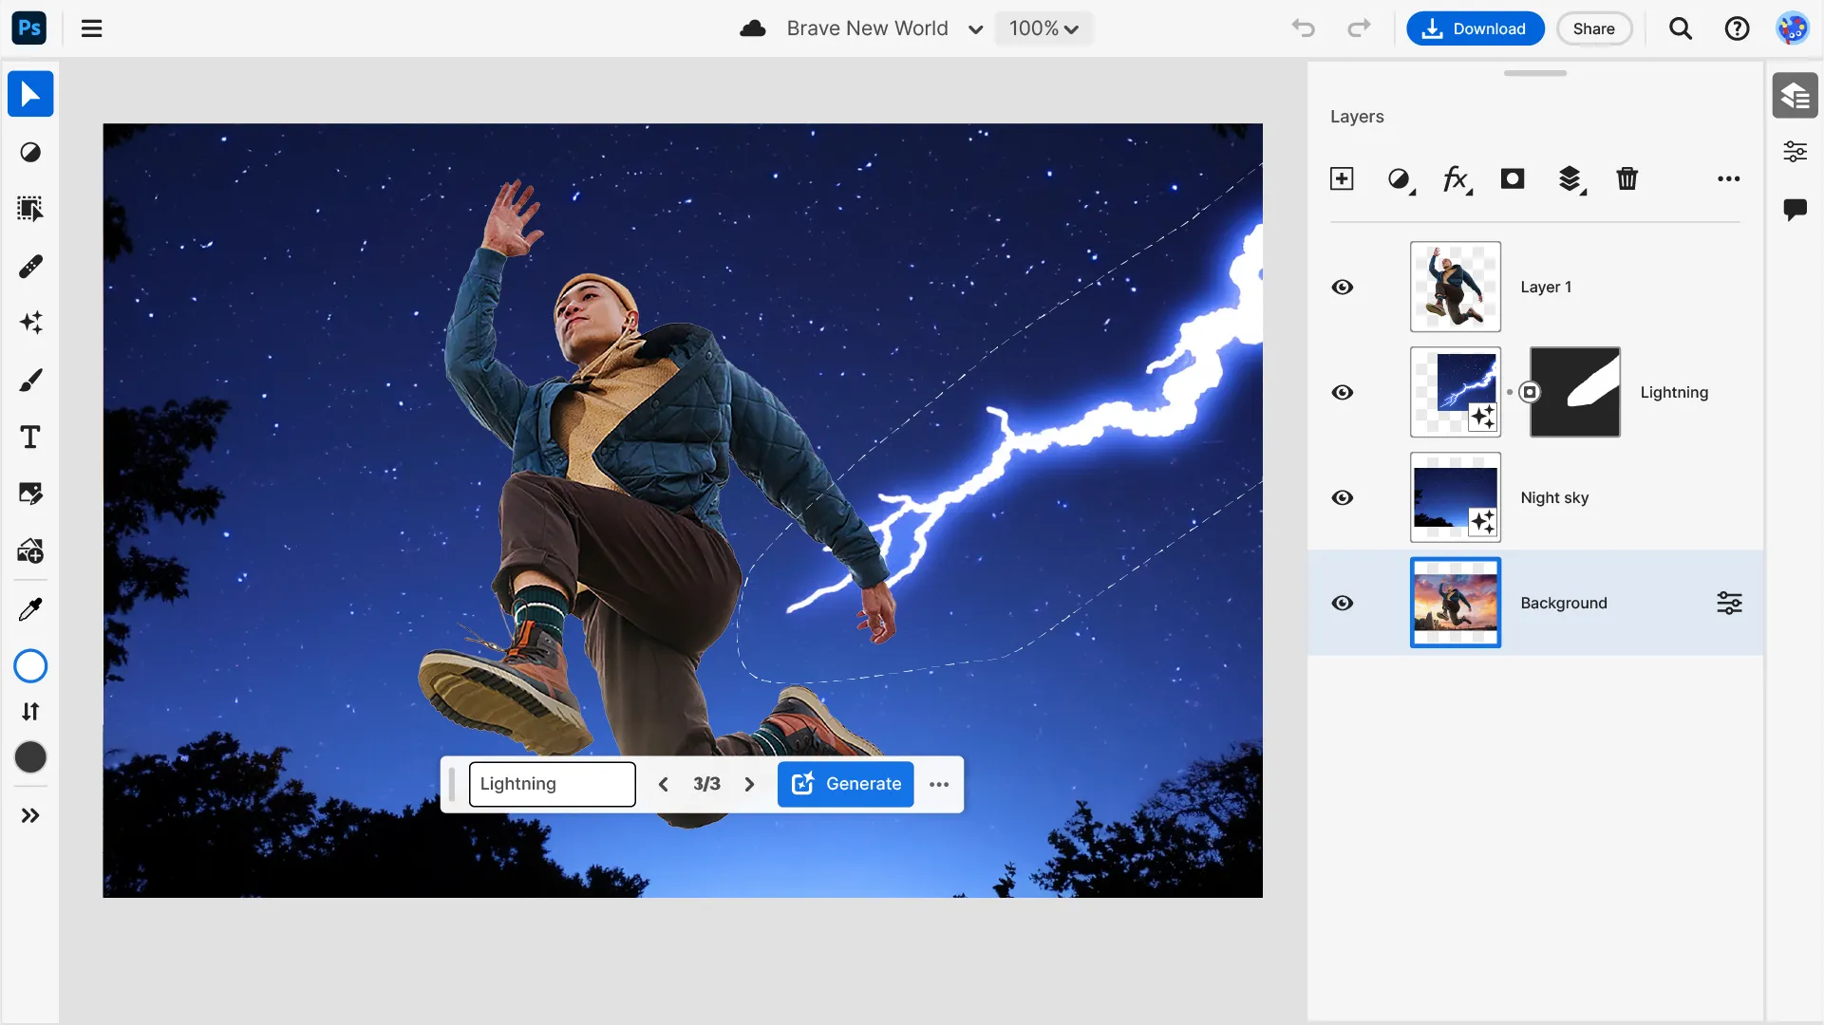
Task: Open the layer effects fx menu
Action: coord(1456,178)
